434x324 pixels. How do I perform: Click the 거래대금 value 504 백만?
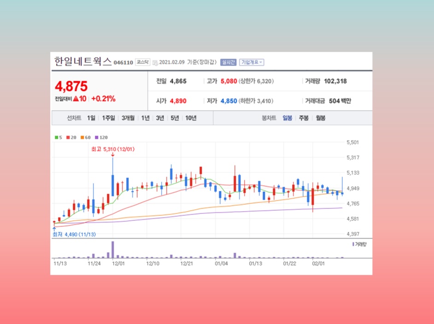(340, 101)
